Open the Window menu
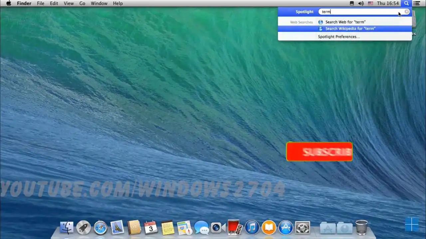The image size is (426, 239). coord(99,3)
